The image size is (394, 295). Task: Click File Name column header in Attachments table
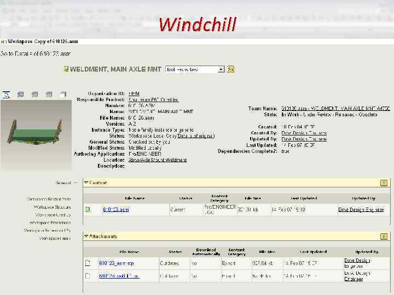click(129, 252)
